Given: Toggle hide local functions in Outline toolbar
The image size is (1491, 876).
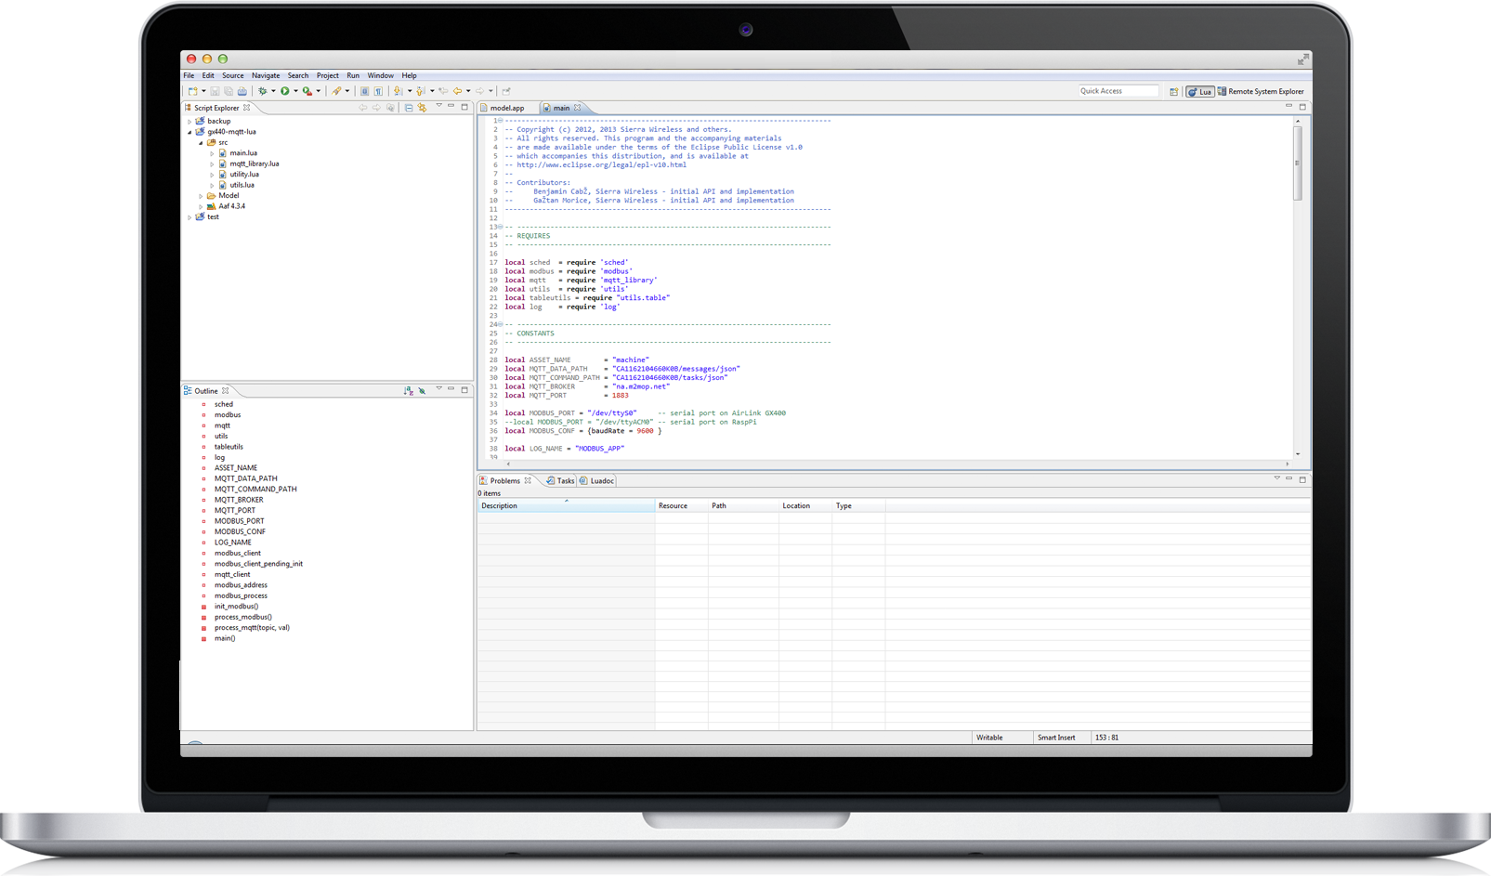Looking at the screenshot, I should pos(422,391).
